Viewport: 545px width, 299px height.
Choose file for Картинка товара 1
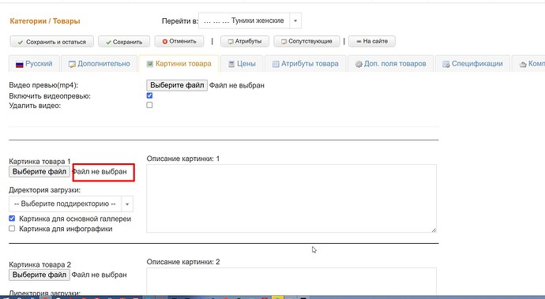click(x=39, y=171)
